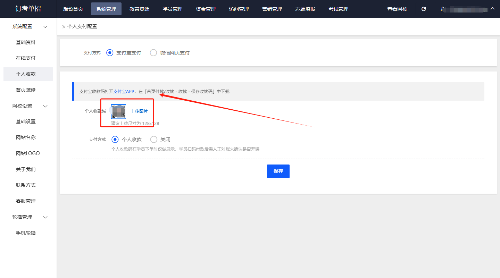Click the personal QR code thumbnail
The height and width of the screenshot is (278, 500).
pyautogui.click(x=118, y=111)
